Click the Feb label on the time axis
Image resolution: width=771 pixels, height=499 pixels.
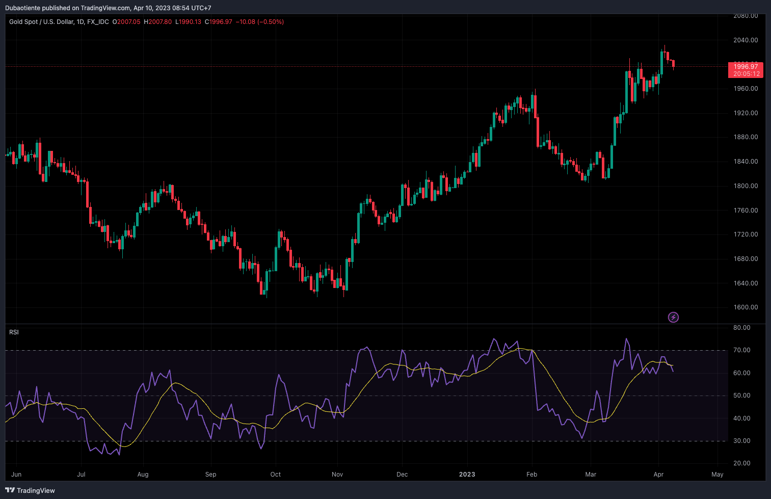click(532, 475)
